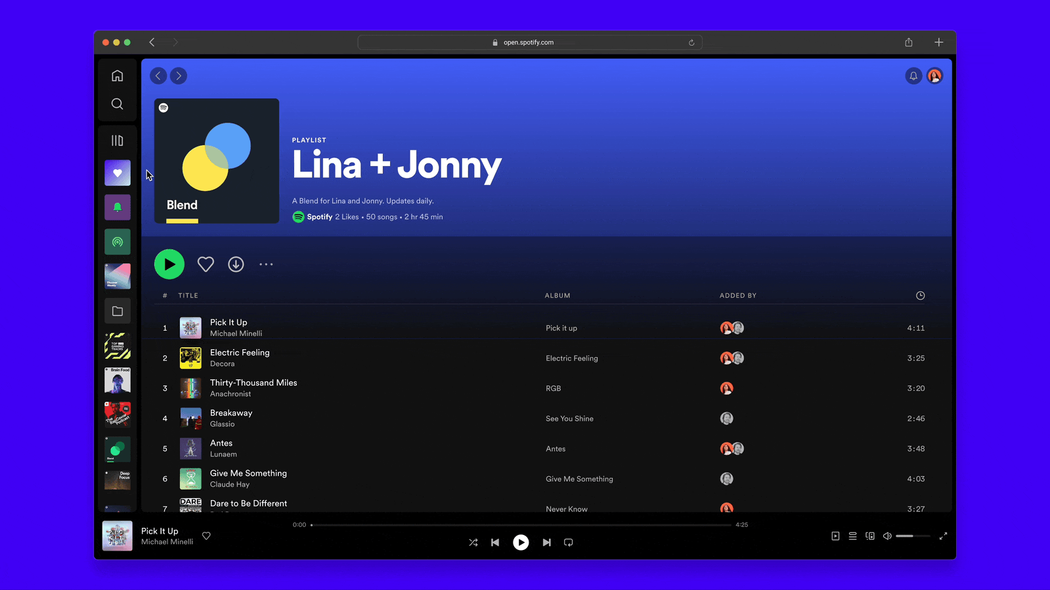Open the green Blend playlist in sidebar
Screen dimensions: 1050x590
pos(118,449)
